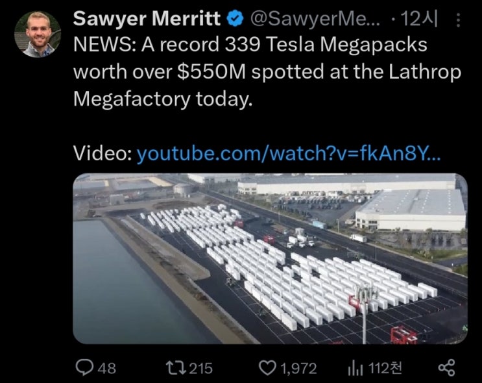
Task: Click the blue verified badge
Action: point(235,19)
